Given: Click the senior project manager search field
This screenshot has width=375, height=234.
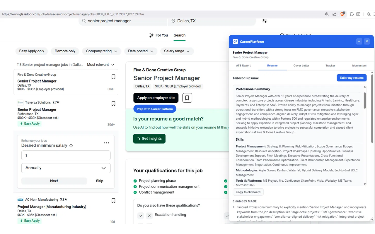Looking at the screenshot, I should tap(123, 21).
